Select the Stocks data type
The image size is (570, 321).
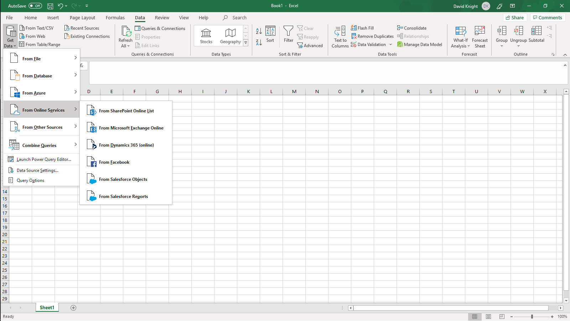(x=206, y=36)
